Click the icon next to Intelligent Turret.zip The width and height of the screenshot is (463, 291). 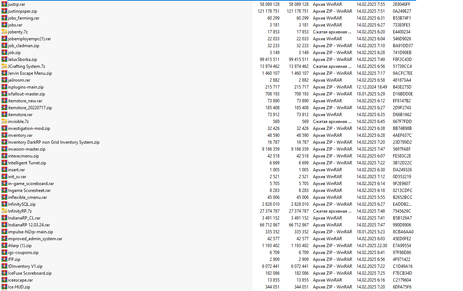[4, 163]
